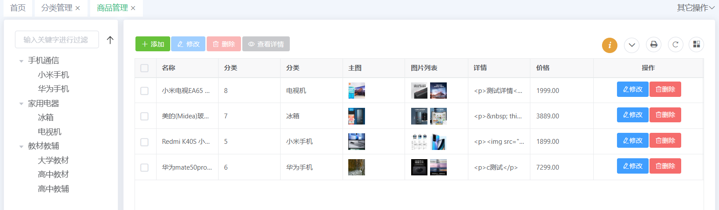Switch to the 首页 tab
719x210 pixels.
click(x=18, y=8)
